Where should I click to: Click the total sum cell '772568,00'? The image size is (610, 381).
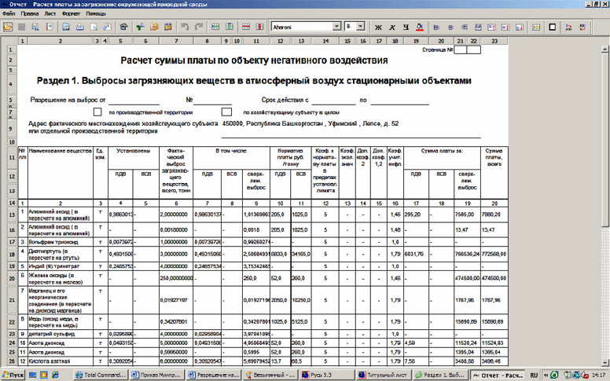click(494, 254)
